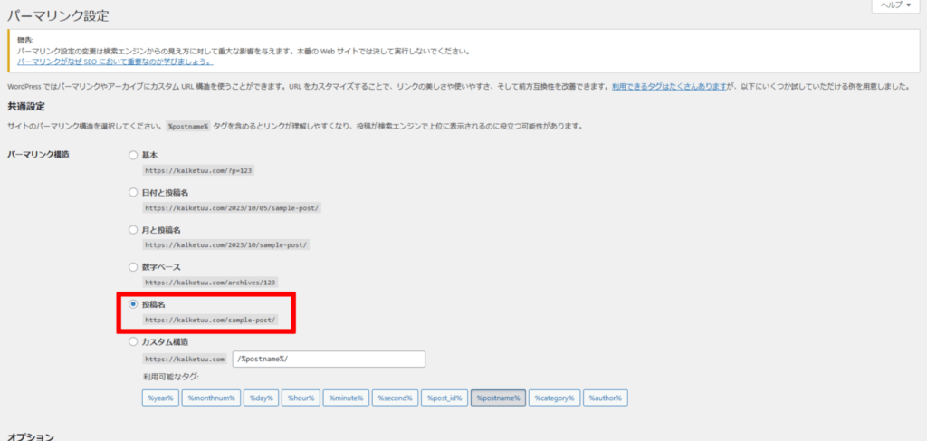Viewport: 927px width, 441px height.
Task: Add the %second% tag
Action: 394,398
